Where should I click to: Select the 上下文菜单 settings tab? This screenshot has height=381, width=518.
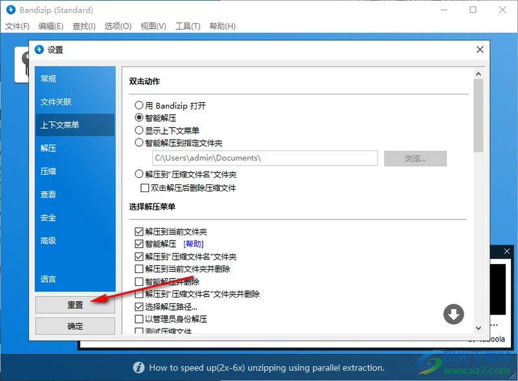(75, 125)
